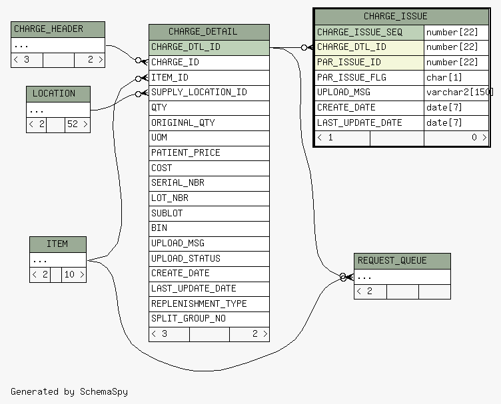This screenshot has height=404, width=501.
Task: Click the ellipsis row in CHARGE_HEADER
Action: [58, 45]
